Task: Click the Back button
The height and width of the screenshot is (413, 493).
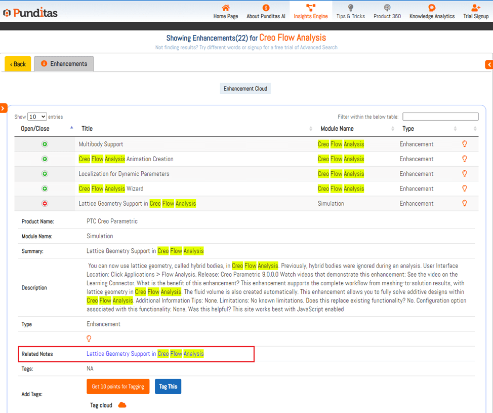Action: pyautogui.click(x=18, y=64)
